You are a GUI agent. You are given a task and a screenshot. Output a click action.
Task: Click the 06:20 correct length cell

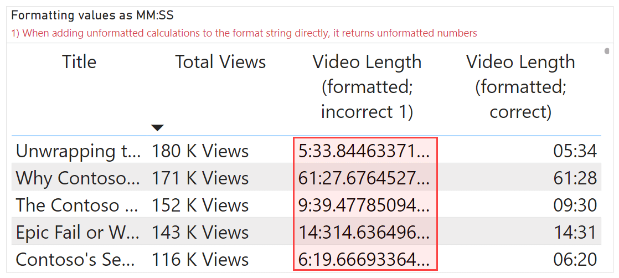click(575, 259)
